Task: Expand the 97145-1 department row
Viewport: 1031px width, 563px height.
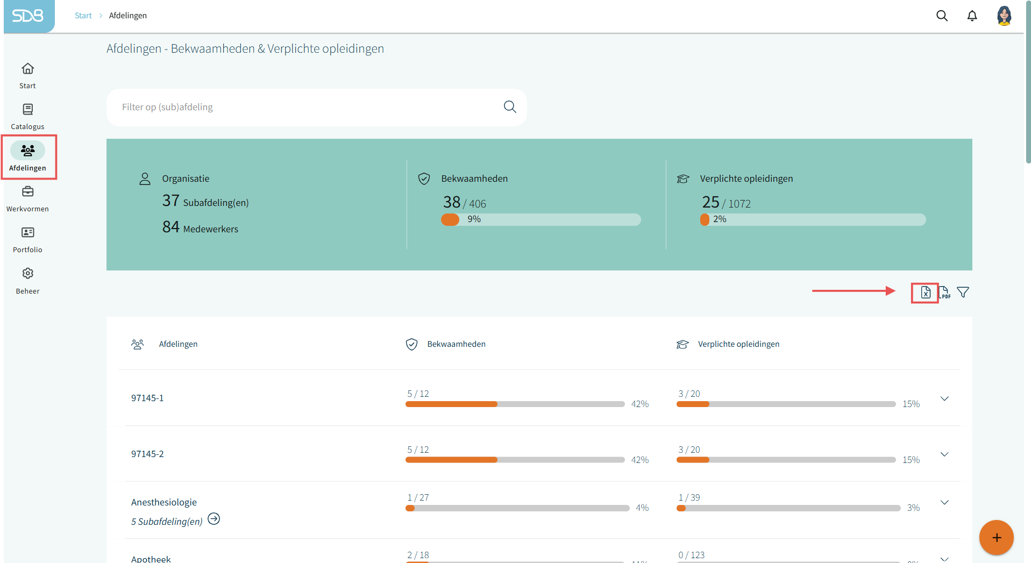Action: tap(944, 398)
